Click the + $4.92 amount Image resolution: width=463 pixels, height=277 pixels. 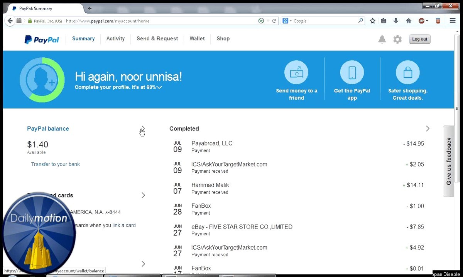415,247
